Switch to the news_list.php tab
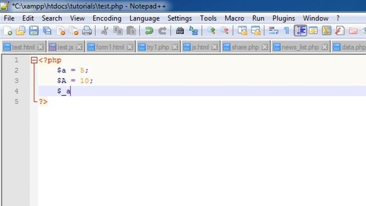366x206 pixels. 300,47
